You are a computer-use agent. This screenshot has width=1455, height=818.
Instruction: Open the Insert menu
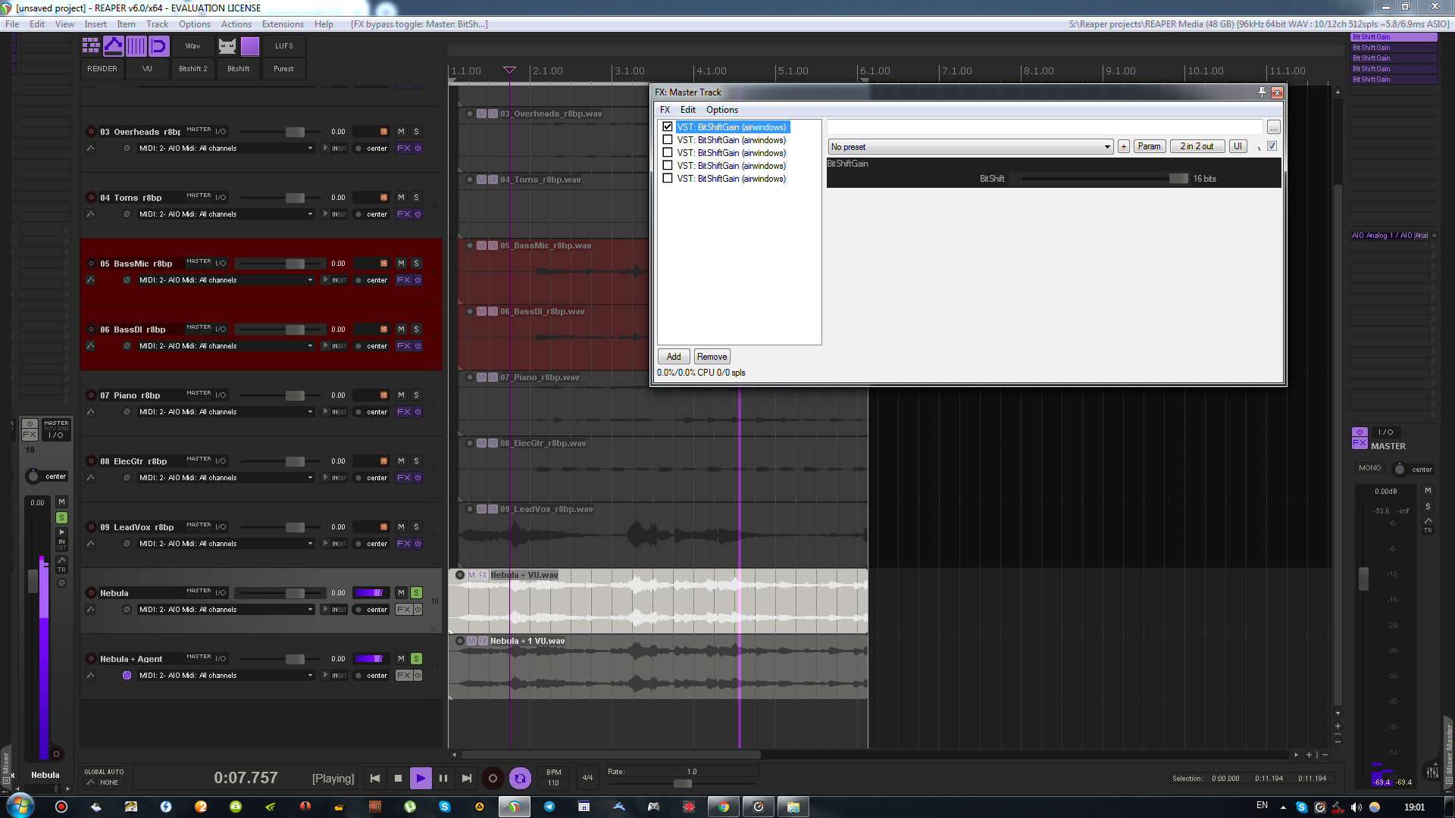95,24
